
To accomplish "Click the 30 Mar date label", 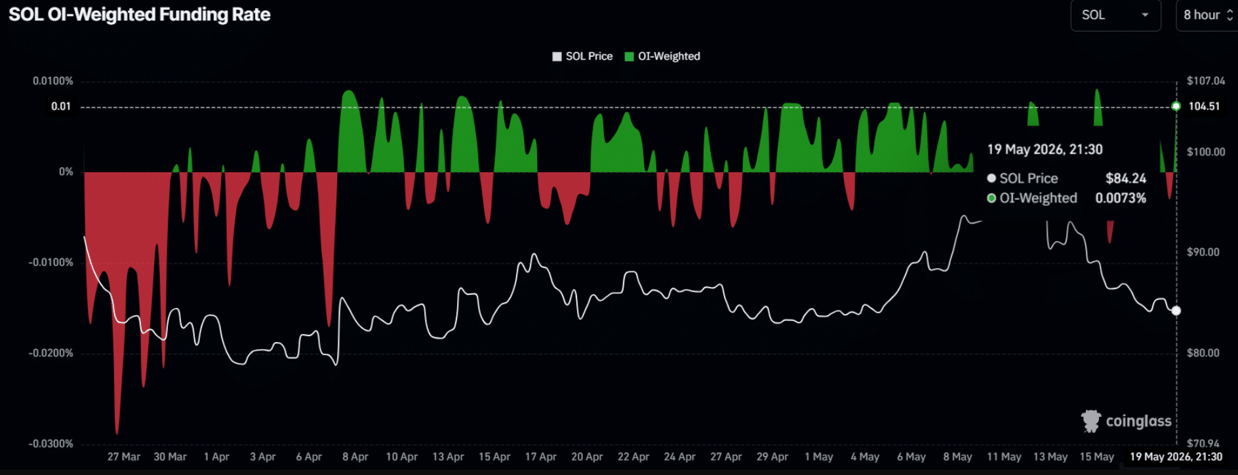I will pos(170,457).
